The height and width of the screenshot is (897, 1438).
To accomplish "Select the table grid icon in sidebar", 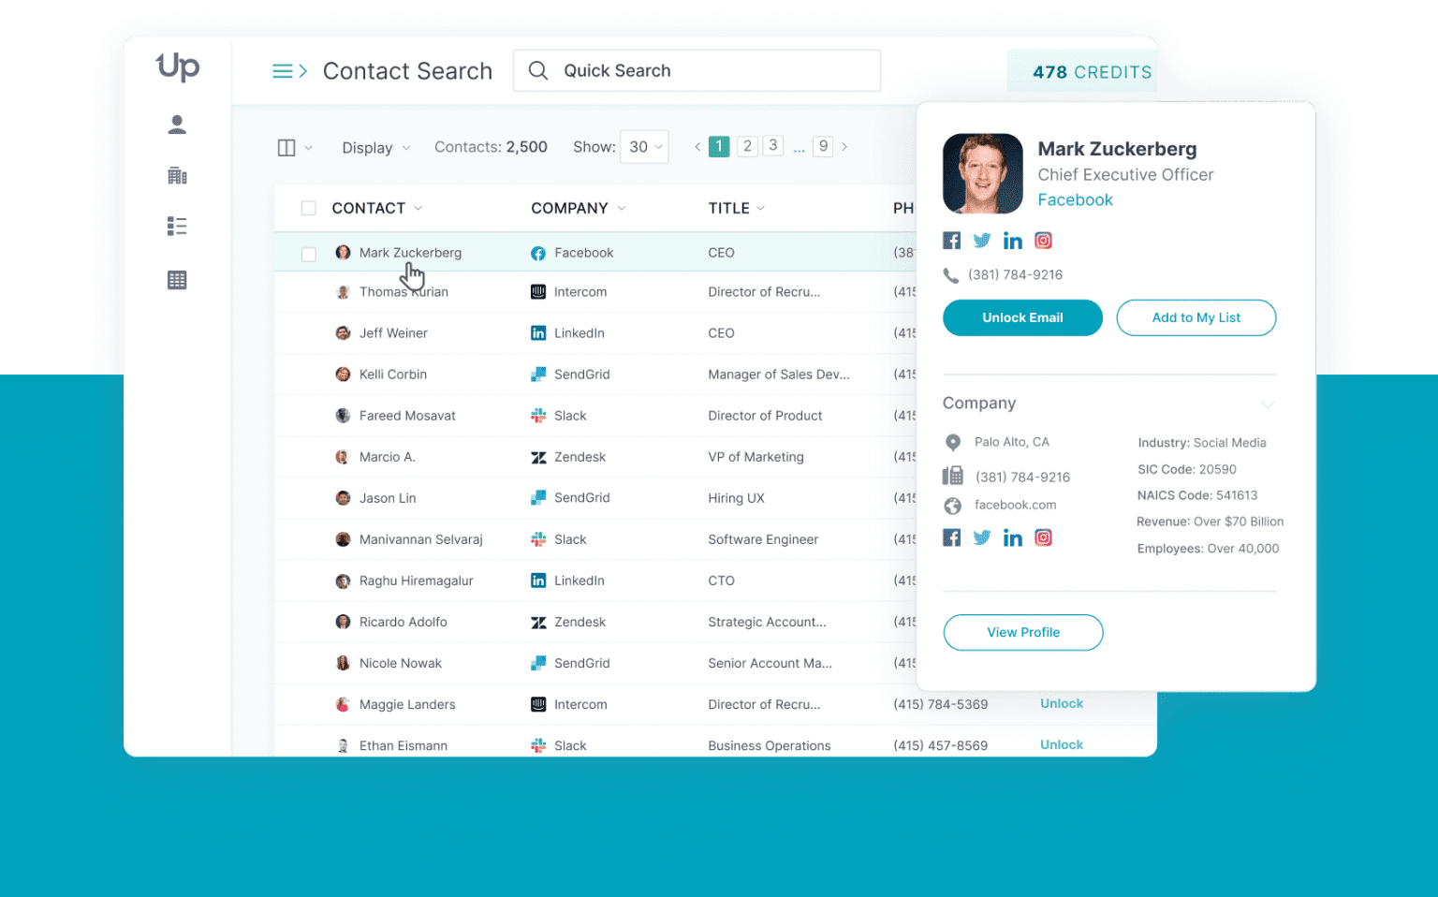I will point(176,279).
